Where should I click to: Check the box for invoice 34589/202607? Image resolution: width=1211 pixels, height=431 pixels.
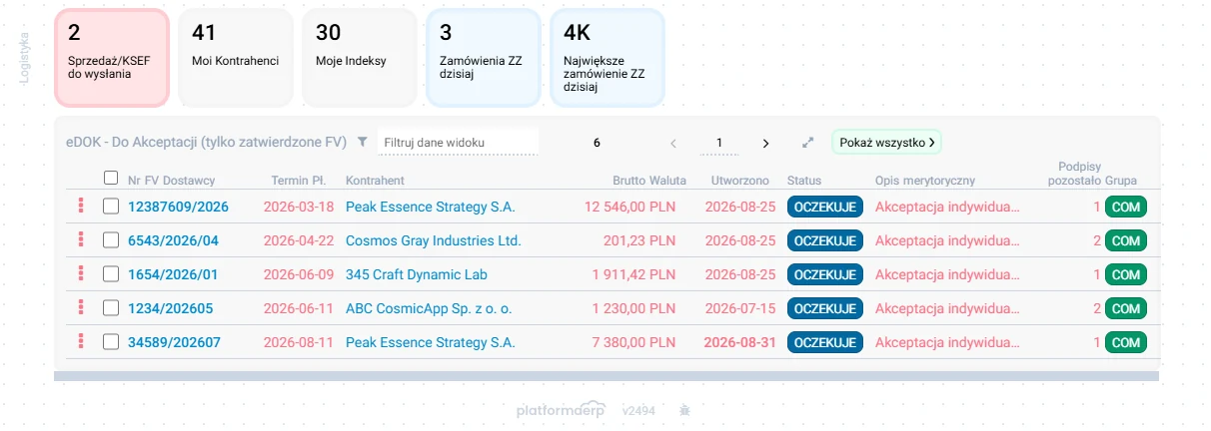111,342
